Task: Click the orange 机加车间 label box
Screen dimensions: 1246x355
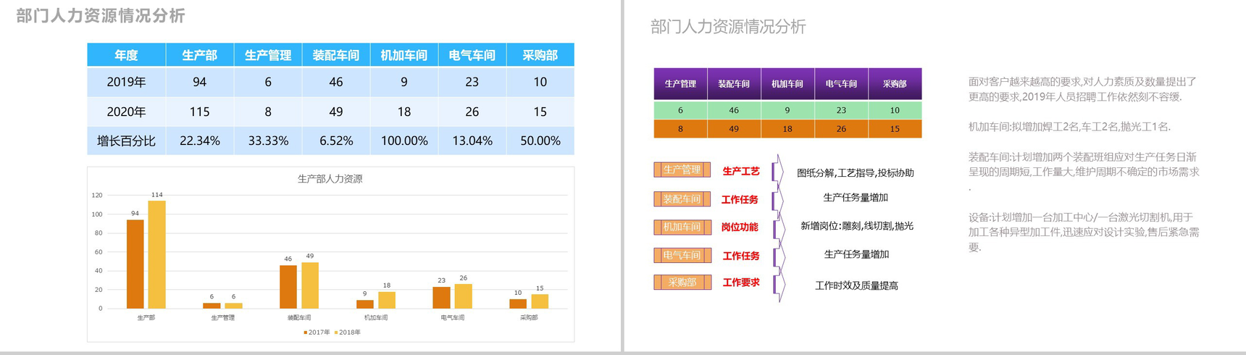Action: [x=682, y=227]
